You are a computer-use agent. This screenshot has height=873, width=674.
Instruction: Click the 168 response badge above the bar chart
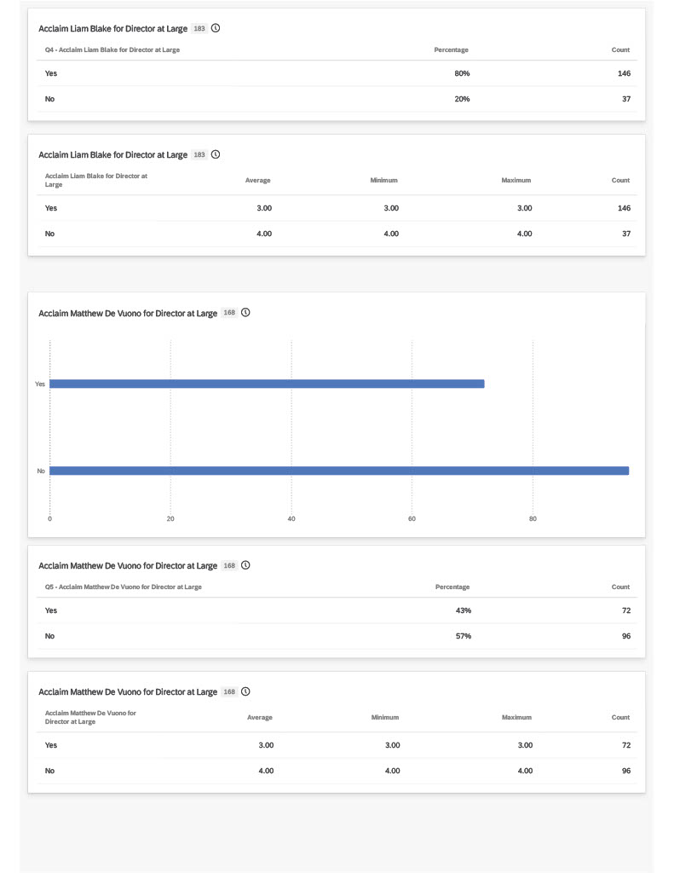(229, 313)
